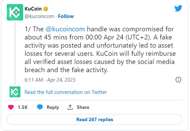190x131 pixels.
Task: Click the tweet body text
Action: [100, 50]
